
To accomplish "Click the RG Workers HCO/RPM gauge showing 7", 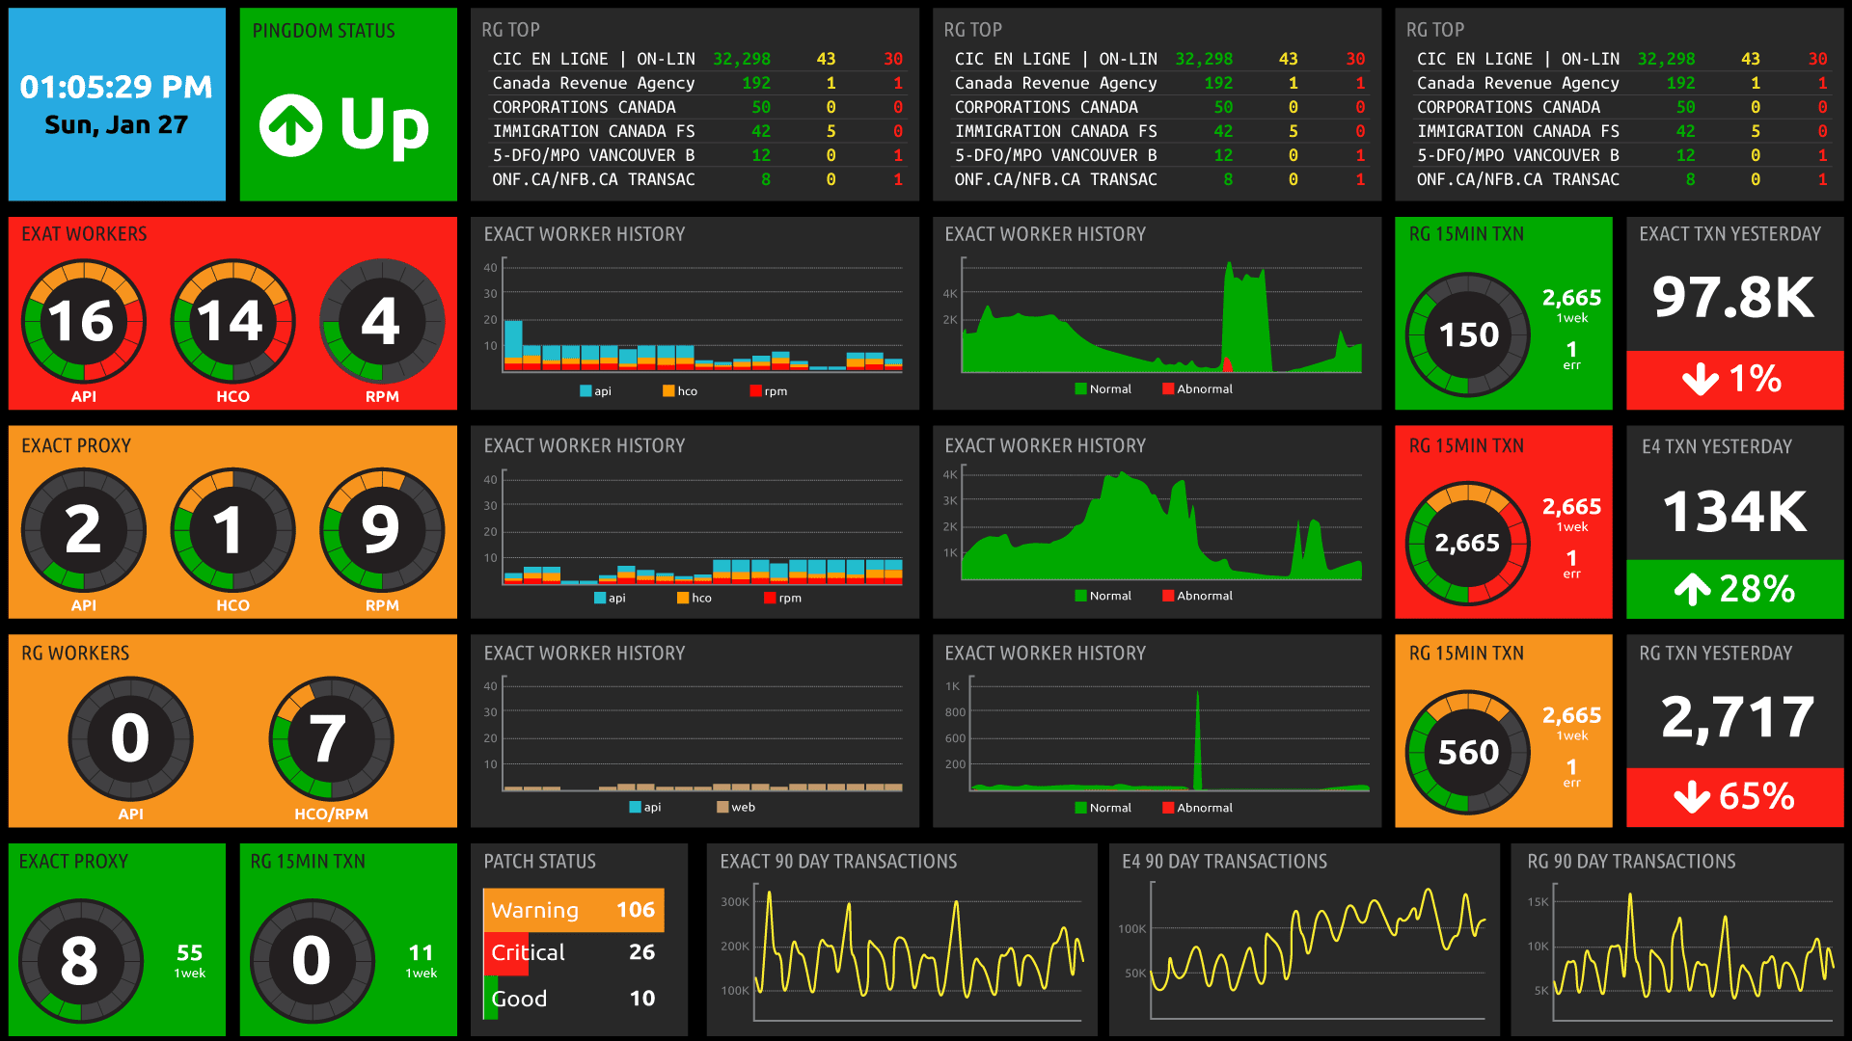I will coord(330,738).
